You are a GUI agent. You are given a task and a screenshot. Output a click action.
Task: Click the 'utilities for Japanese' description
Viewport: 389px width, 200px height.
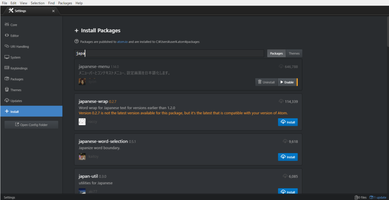pos(95,183)
